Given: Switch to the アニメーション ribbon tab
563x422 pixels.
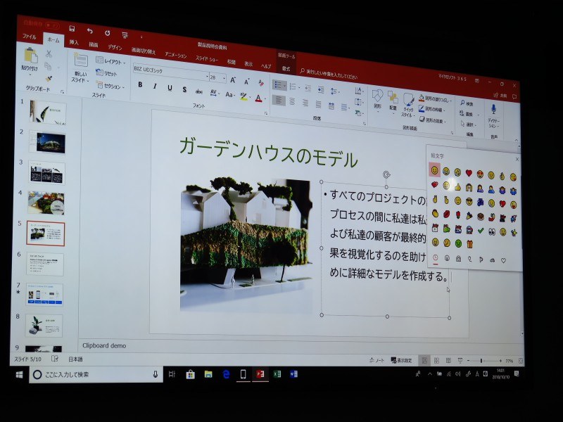Looking at the screenshot, I should click(176, 54).
